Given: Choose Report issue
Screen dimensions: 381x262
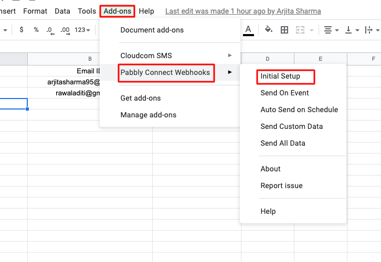Looking at the screenshot, I should coord(293,185).
